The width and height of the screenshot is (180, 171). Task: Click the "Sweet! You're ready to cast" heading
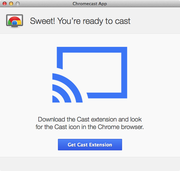(x=80, y=21)
